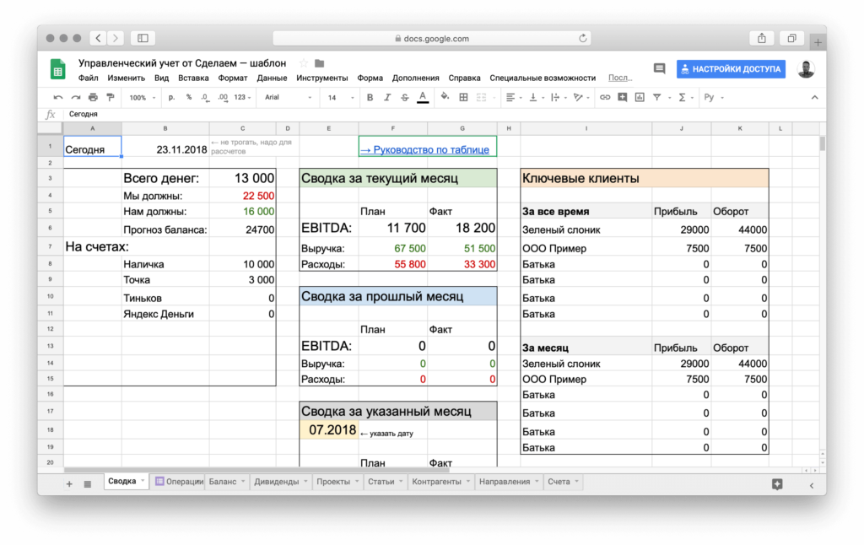This screenshot has height=545, width=864.
Task: Open the text color picker
Action: tap(423, 97)
